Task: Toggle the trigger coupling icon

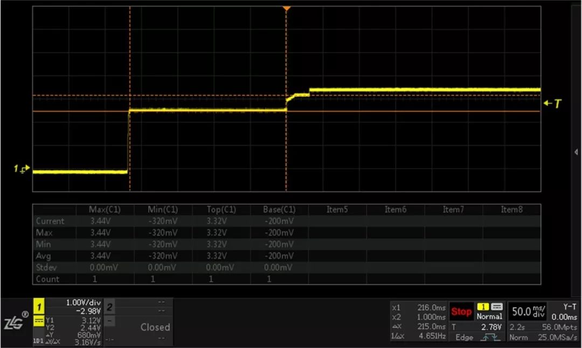Action: point(497,307)
